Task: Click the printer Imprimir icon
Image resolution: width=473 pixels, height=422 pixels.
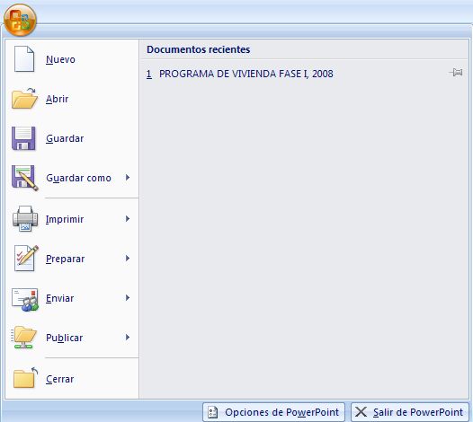Action: click(x=25, y=219)
